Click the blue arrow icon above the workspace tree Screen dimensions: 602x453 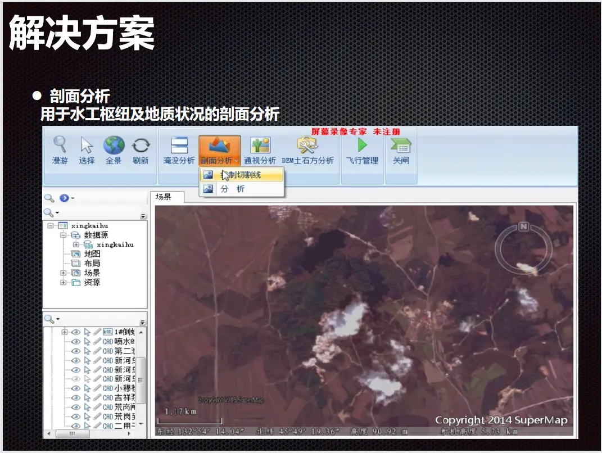[64, 198]
